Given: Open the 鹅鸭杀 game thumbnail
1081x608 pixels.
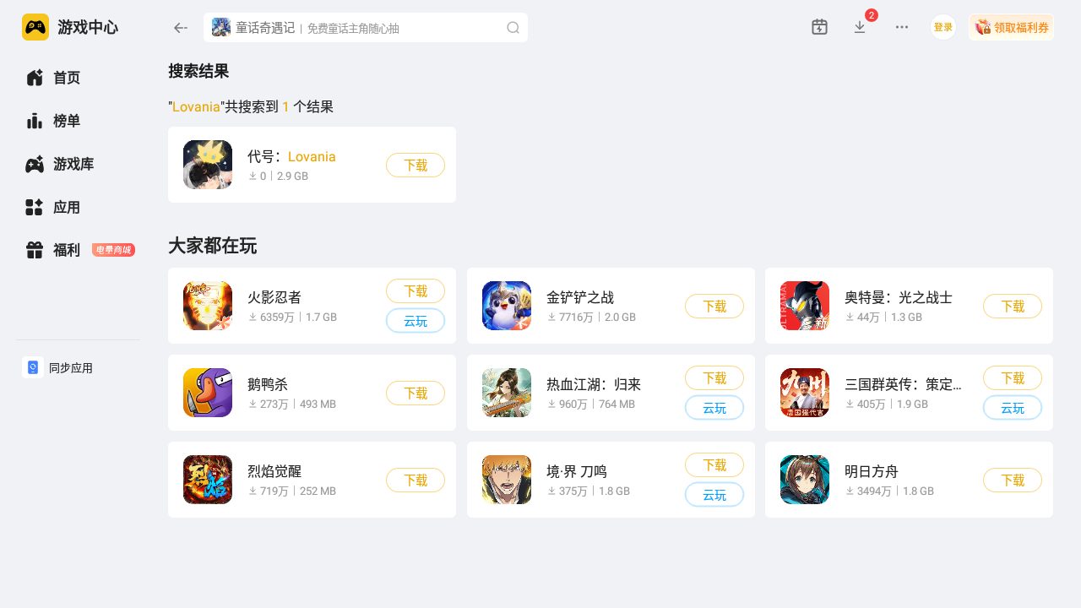Looking at the screenshot, I should point(208,393).
